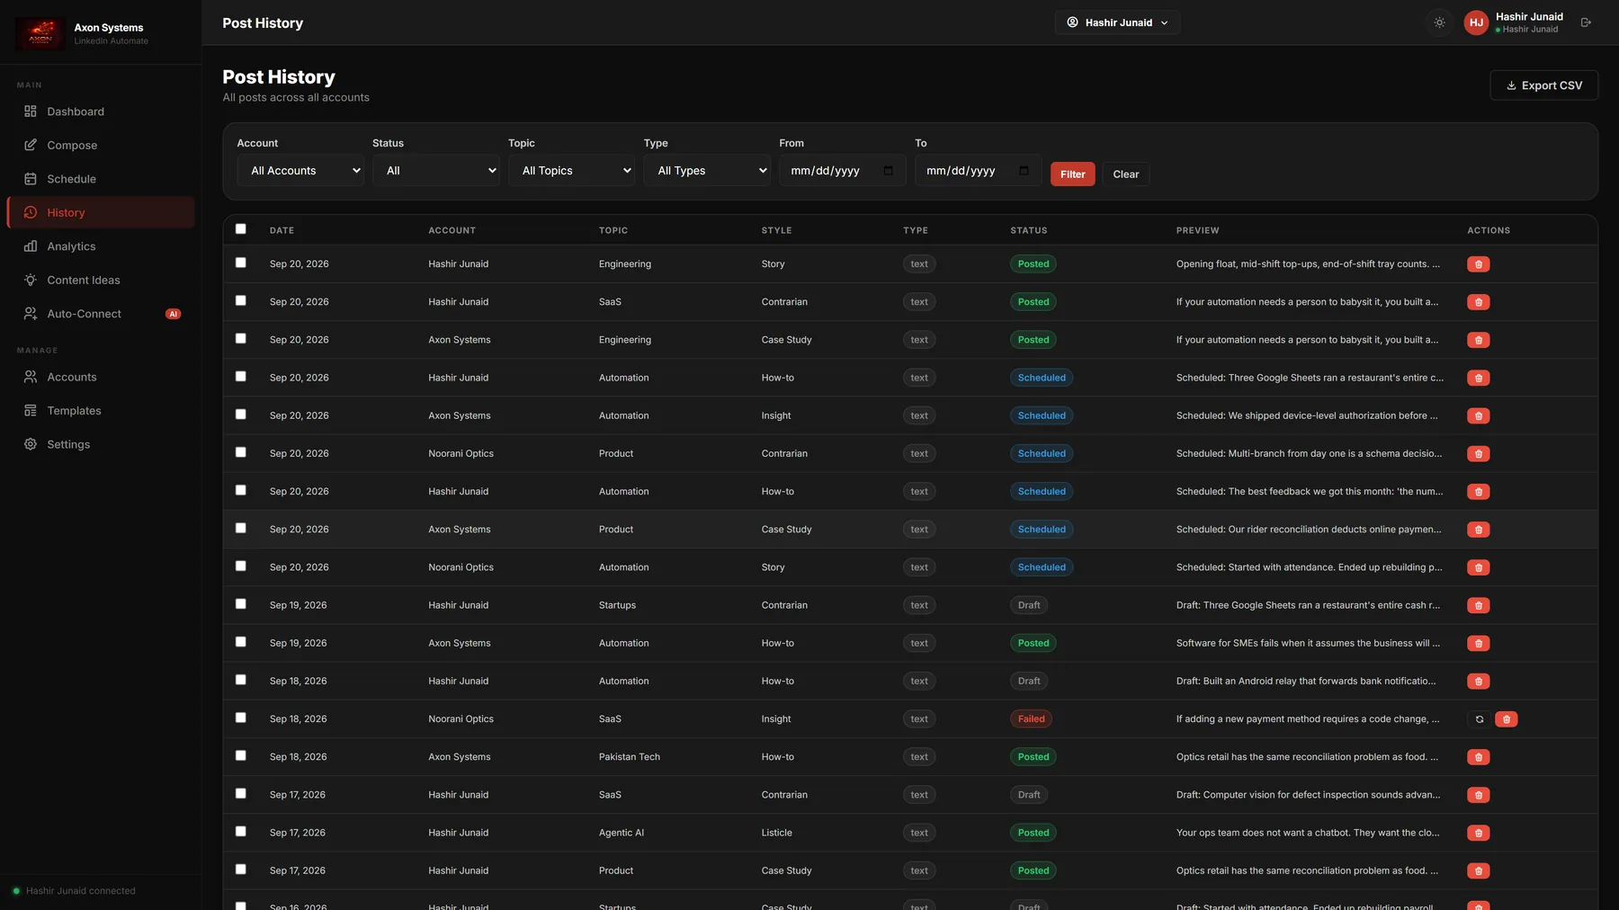Image resolution: width=1619 pixels, height=910 pixels.
Task: Export post history as CSV
Action: point(1543,85)
